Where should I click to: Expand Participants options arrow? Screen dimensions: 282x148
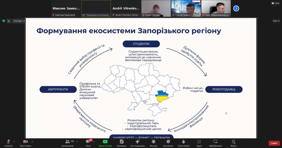pos(77,141)
